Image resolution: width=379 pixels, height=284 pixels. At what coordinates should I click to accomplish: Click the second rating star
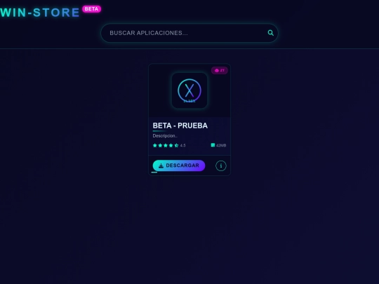click(160, 145)
